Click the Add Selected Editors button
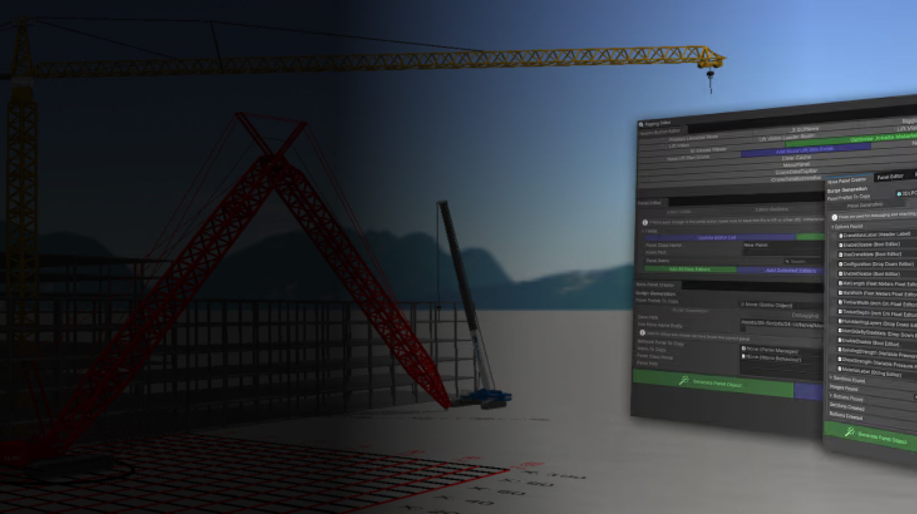The width and height of the screenshot is (917, 514). click(x=780, y=270)
